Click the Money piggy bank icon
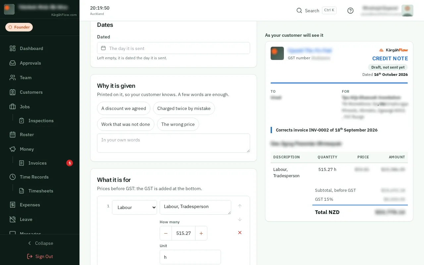The image size is (424, 265). pos(13,149)
